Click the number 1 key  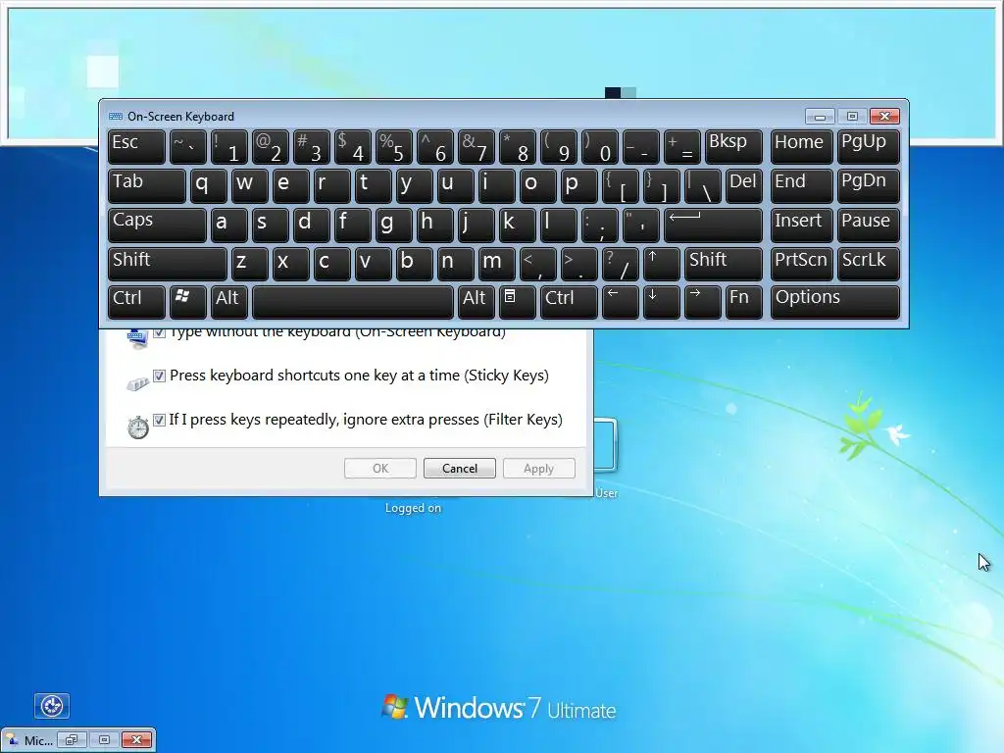tap(228, 147)
